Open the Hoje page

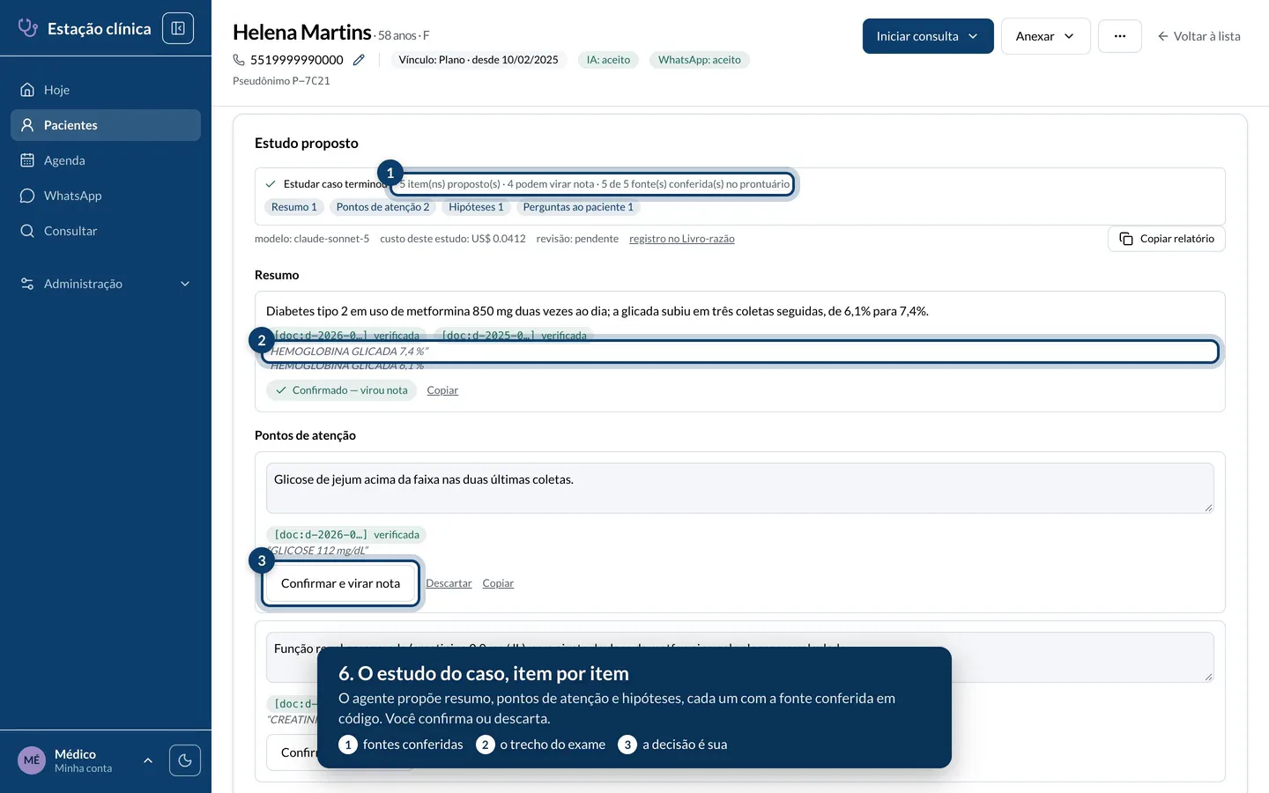(x=106, y=90)
